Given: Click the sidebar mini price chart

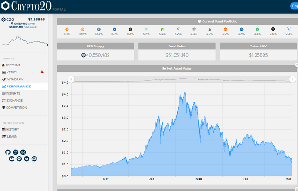Looking at the screenshot, I should click(x=25, y=40).
